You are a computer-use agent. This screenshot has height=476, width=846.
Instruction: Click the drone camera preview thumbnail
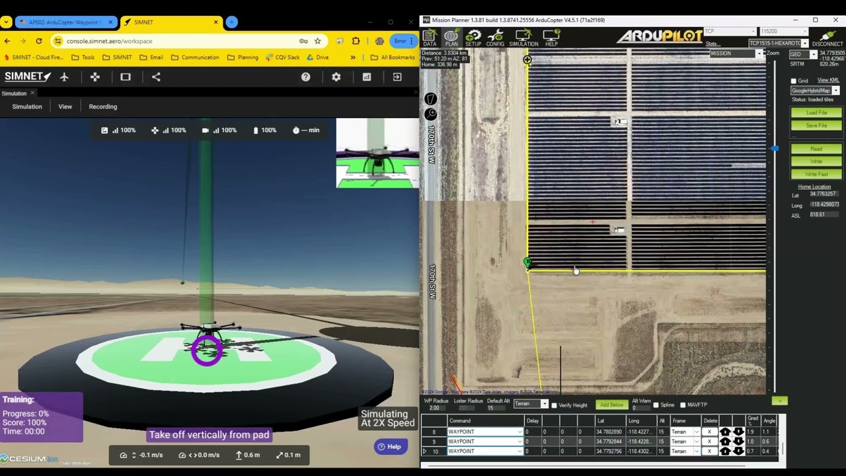pos(377,153)
